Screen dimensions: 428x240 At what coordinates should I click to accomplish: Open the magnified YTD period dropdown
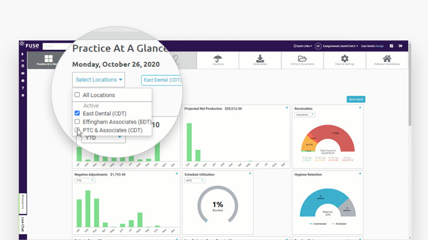click(x=103, y=138)
